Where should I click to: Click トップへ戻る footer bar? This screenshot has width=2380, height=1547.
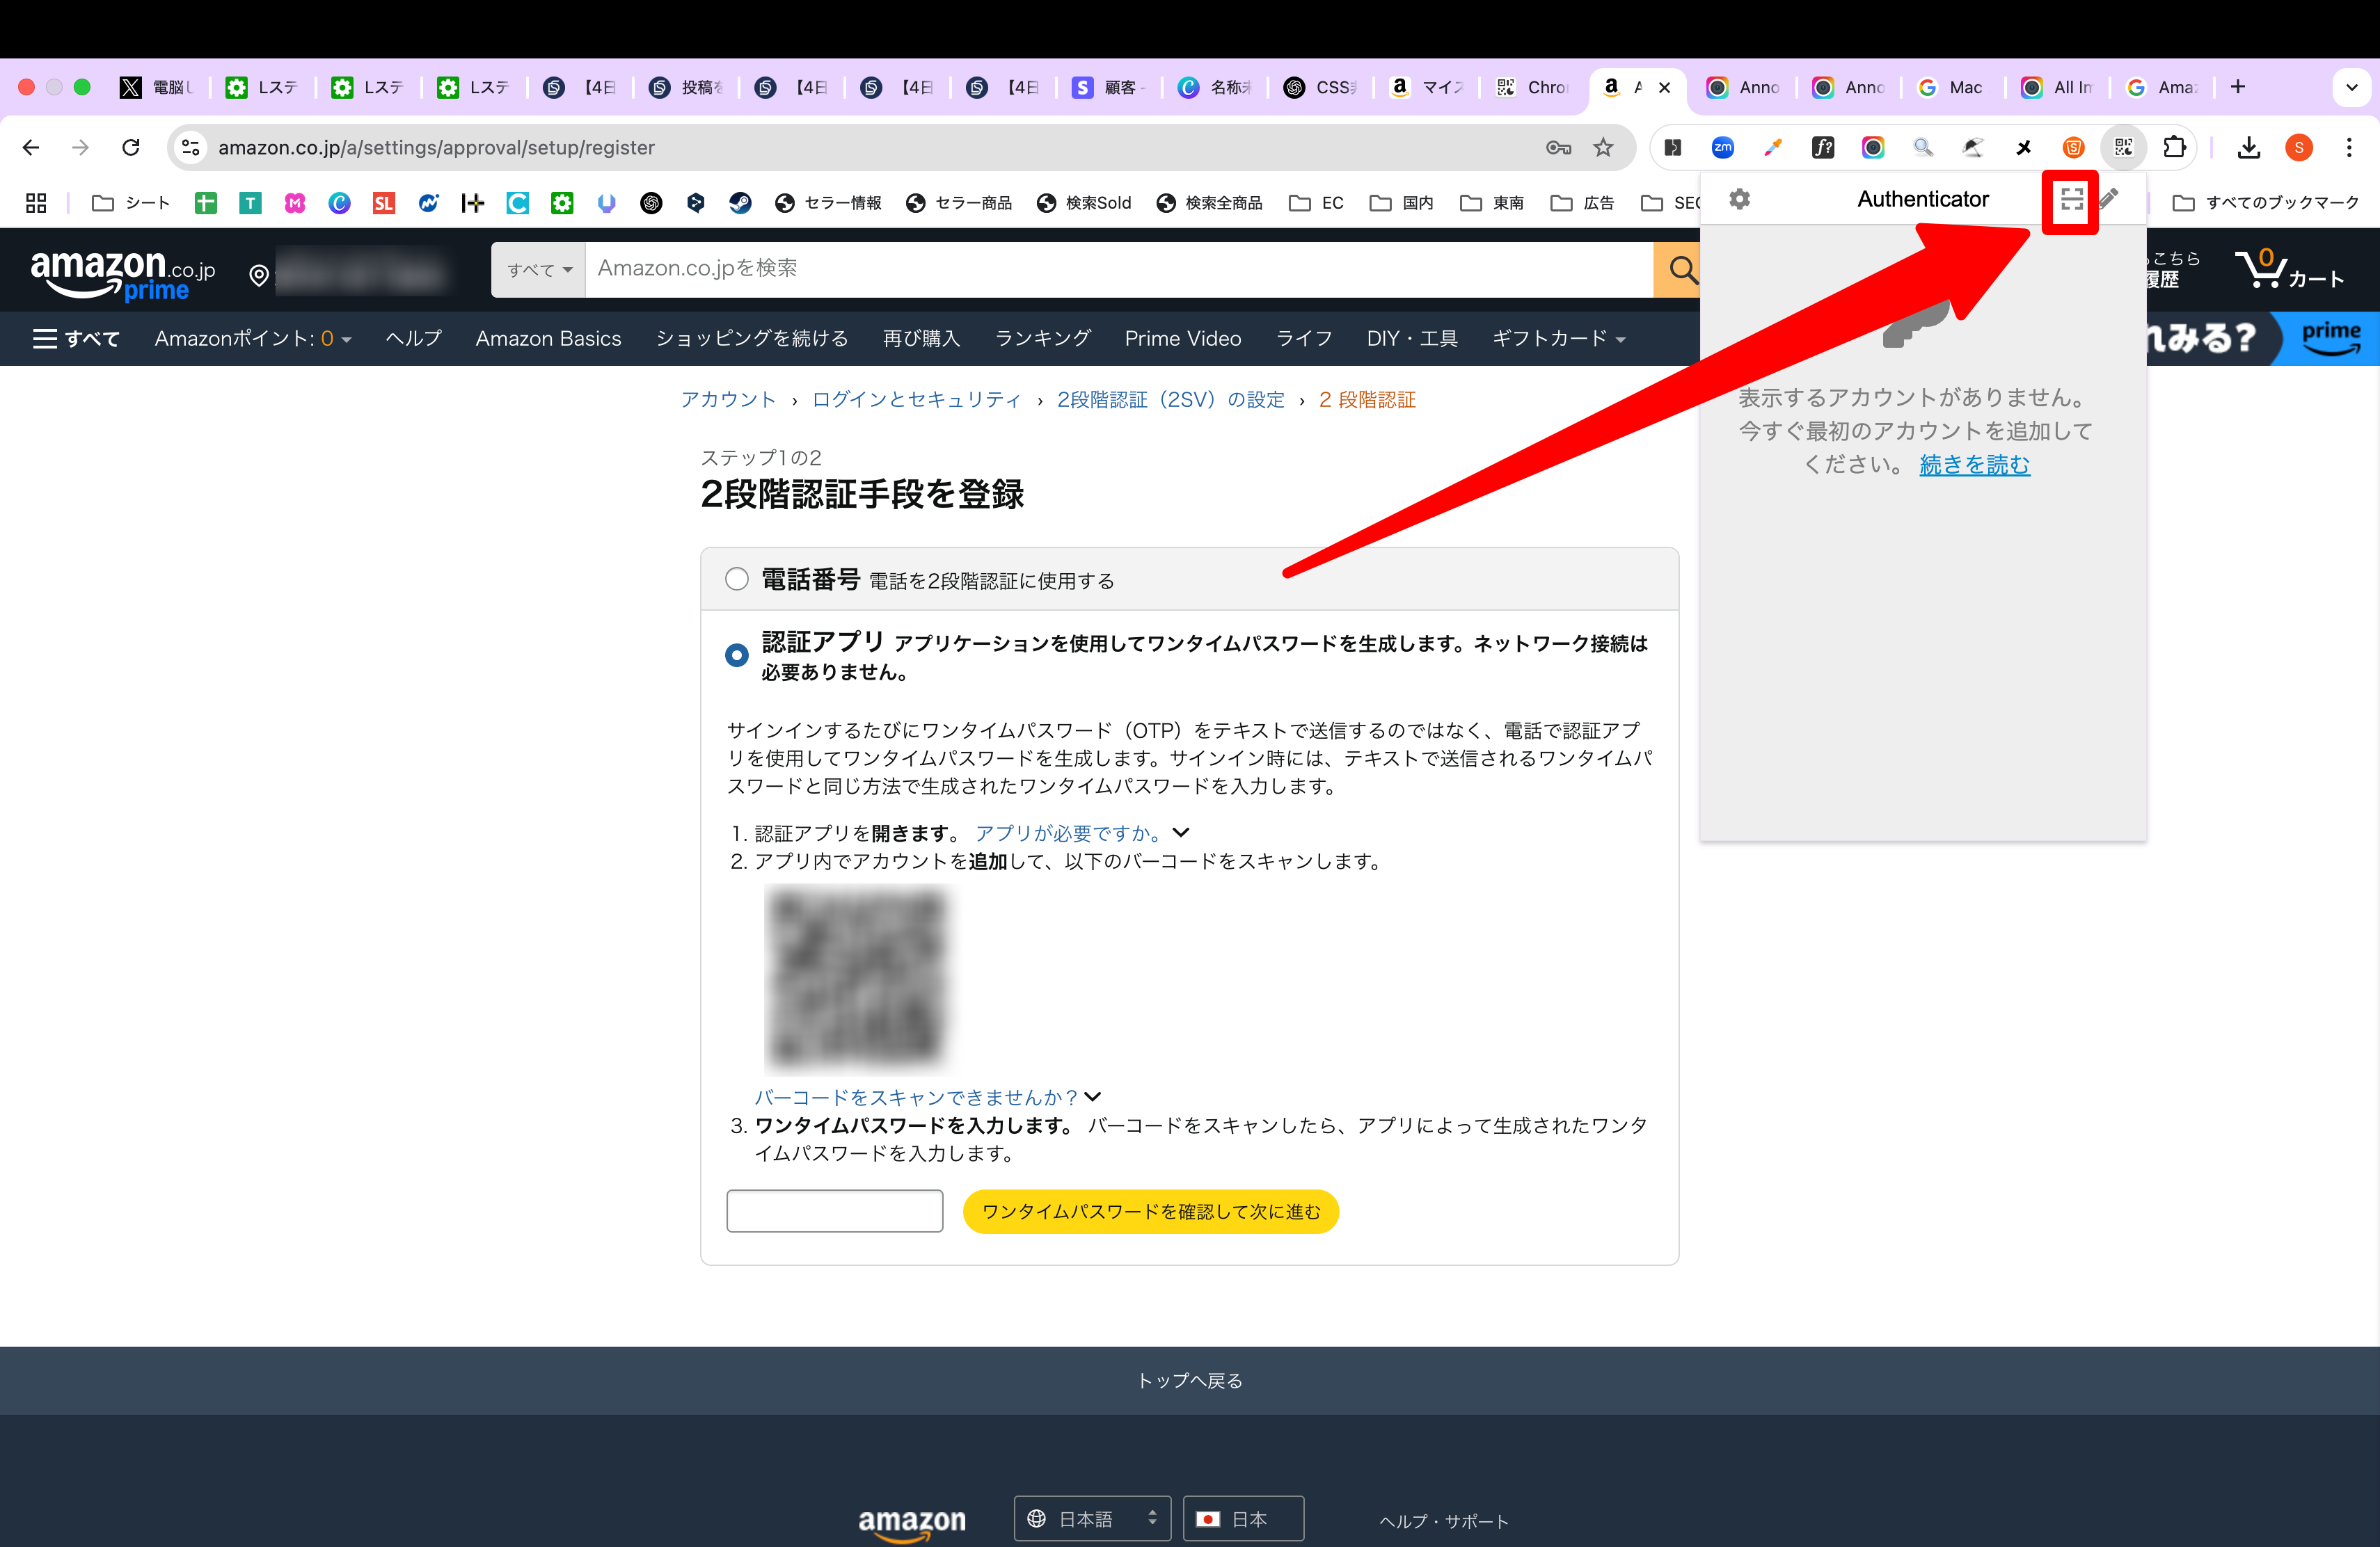pos(1190,1380)
